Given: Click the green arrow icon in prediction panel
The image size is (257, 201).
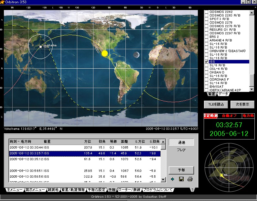Looking at the screenshot, I should point(172,179).
